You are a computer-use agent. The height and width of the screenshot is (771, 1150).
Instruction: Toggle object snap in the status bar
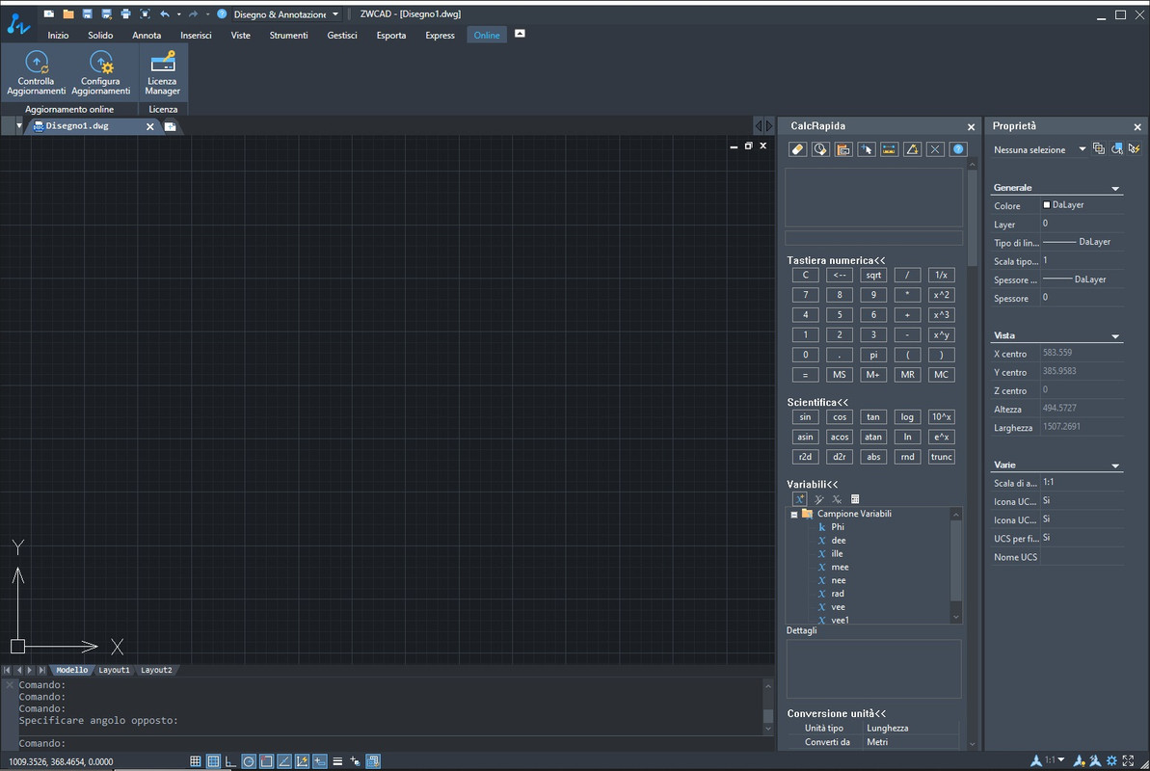point(266,761)
